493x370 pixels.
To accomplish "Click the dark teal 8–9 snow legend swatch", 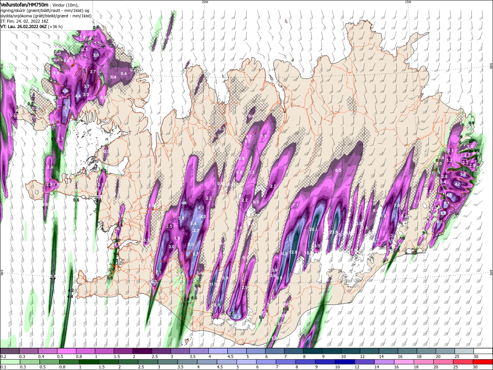I will 312,351.
